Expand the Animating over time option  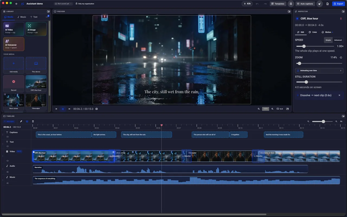(x=319, y=71)
